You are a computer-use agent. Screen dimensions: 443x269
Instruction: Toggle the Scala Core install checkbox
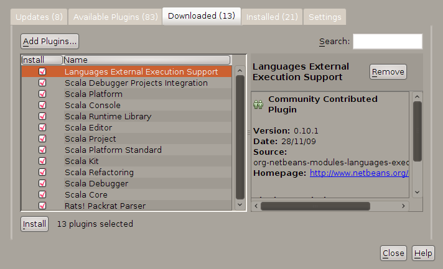point(42,194)
